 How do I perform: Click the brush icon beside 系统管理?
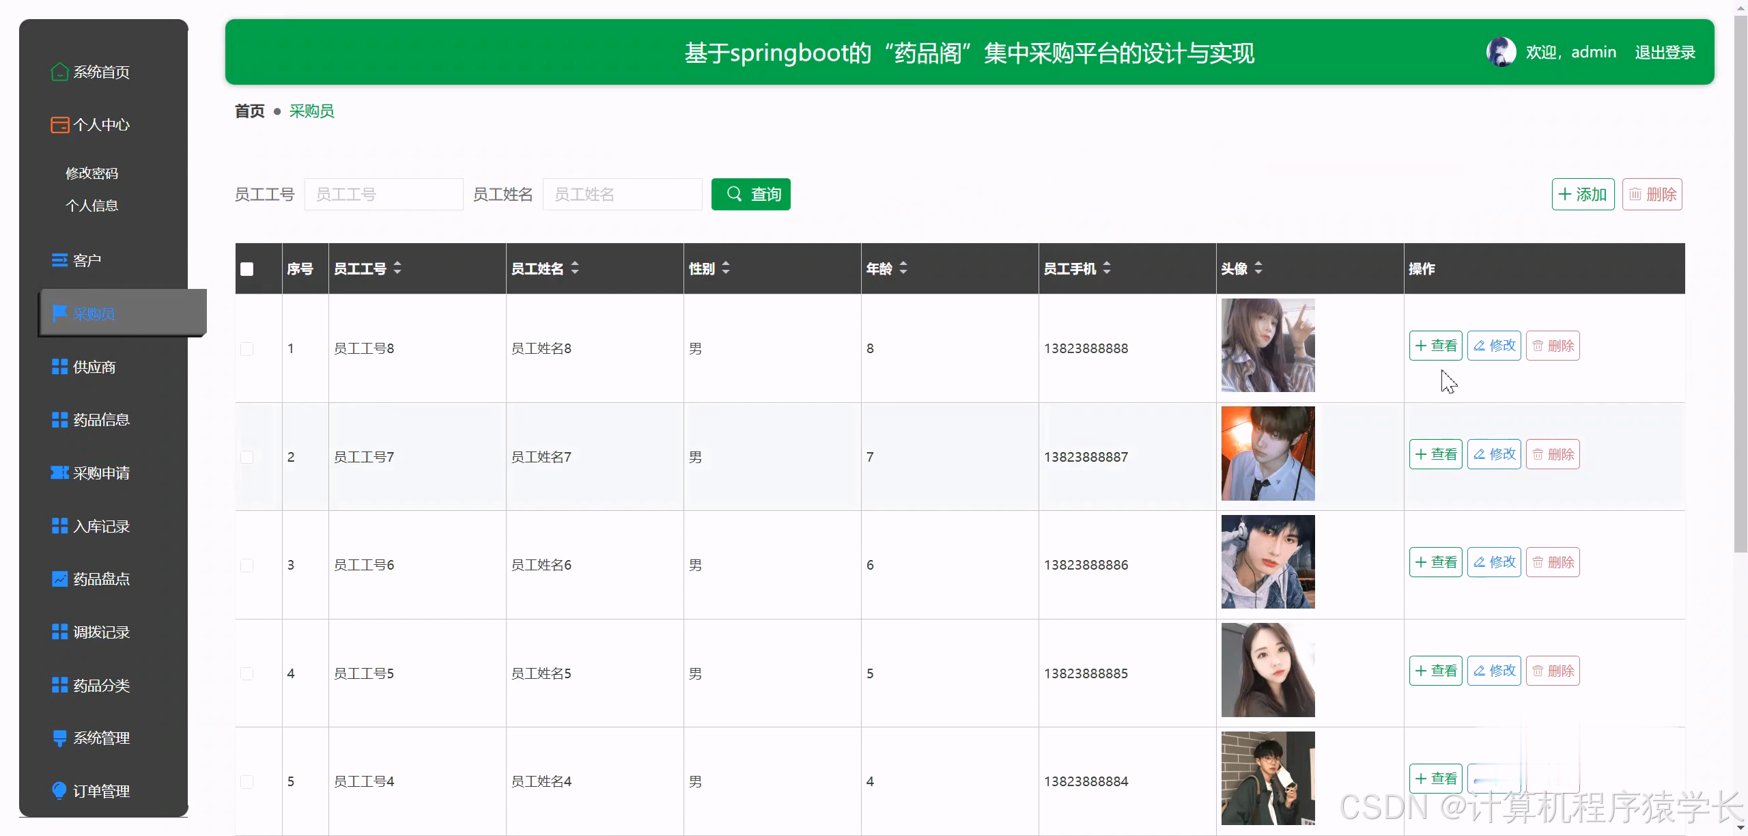[59, 738]
